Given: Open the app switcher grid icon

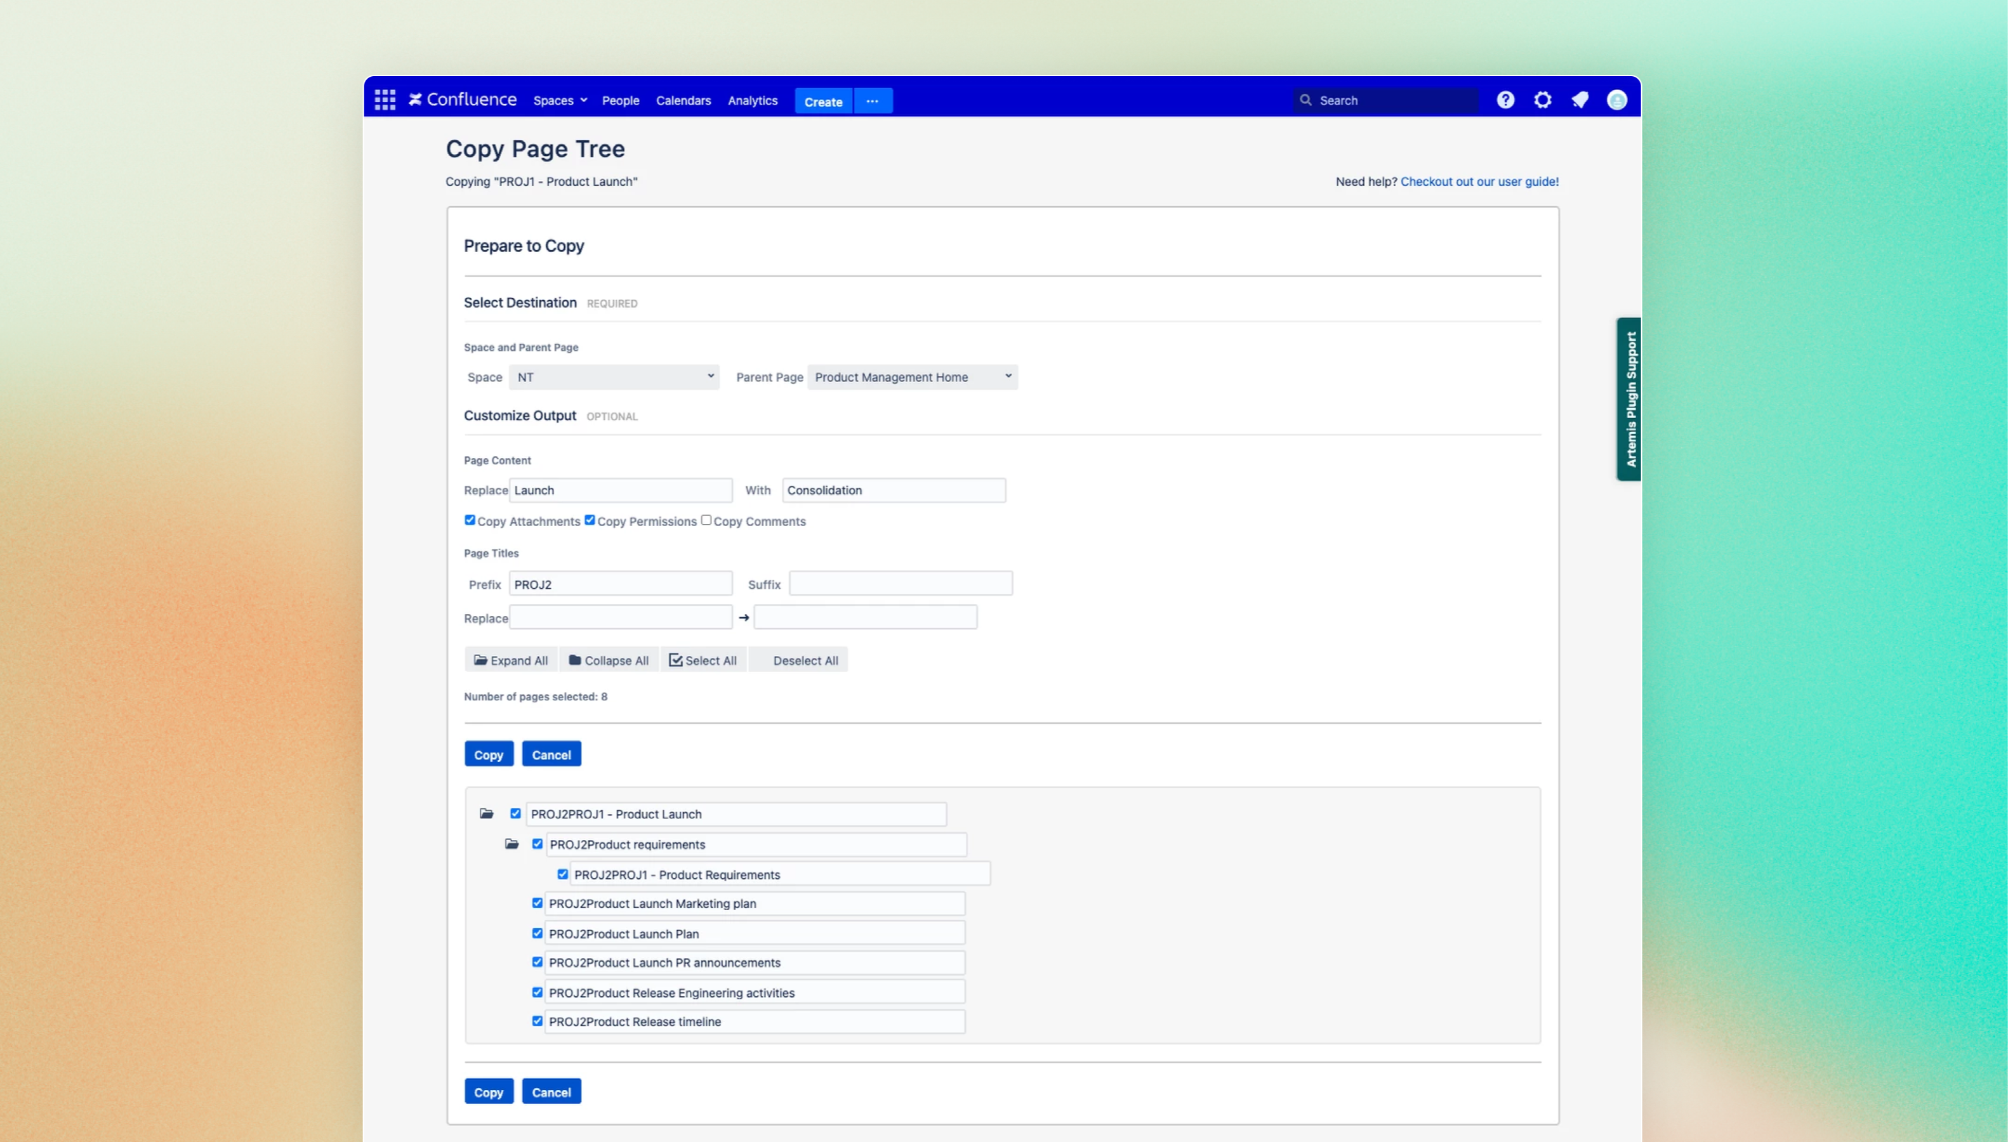Looking at the screenshot, I should pos(385,100).
